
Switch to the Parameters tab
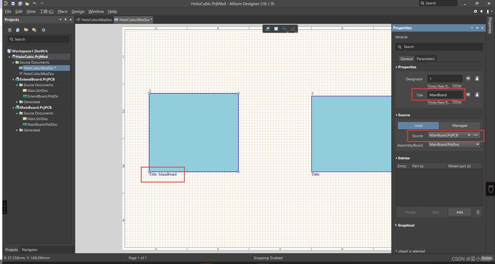425,59
